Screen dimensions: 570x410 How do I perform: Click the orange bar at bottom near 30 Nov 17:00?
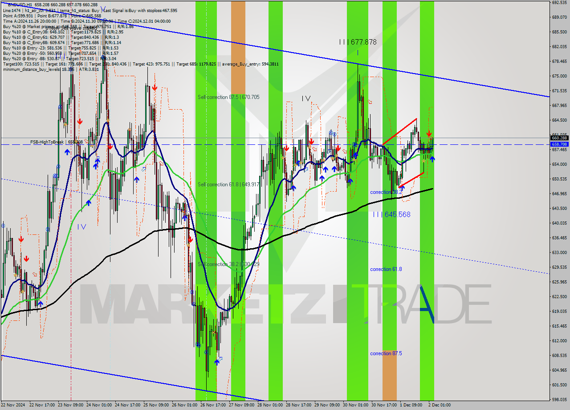point(390,375)
